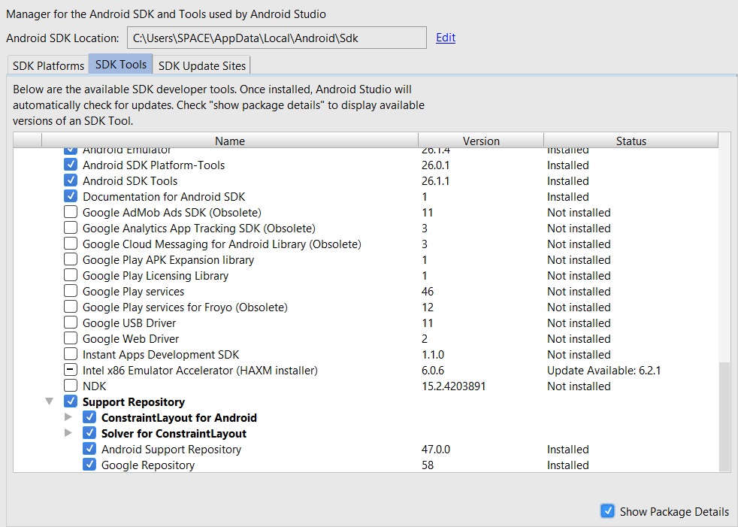The height and width of the screenshot is (527, 738).
Task: Select the SDK Tools tab
Action: [x=120, y=64]
